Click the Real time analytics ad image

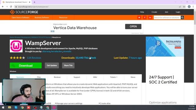tap(165, 46)
